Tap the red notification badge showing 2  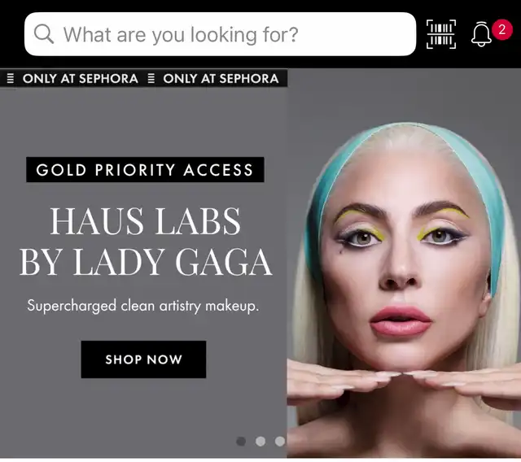(x=502, y=30)
